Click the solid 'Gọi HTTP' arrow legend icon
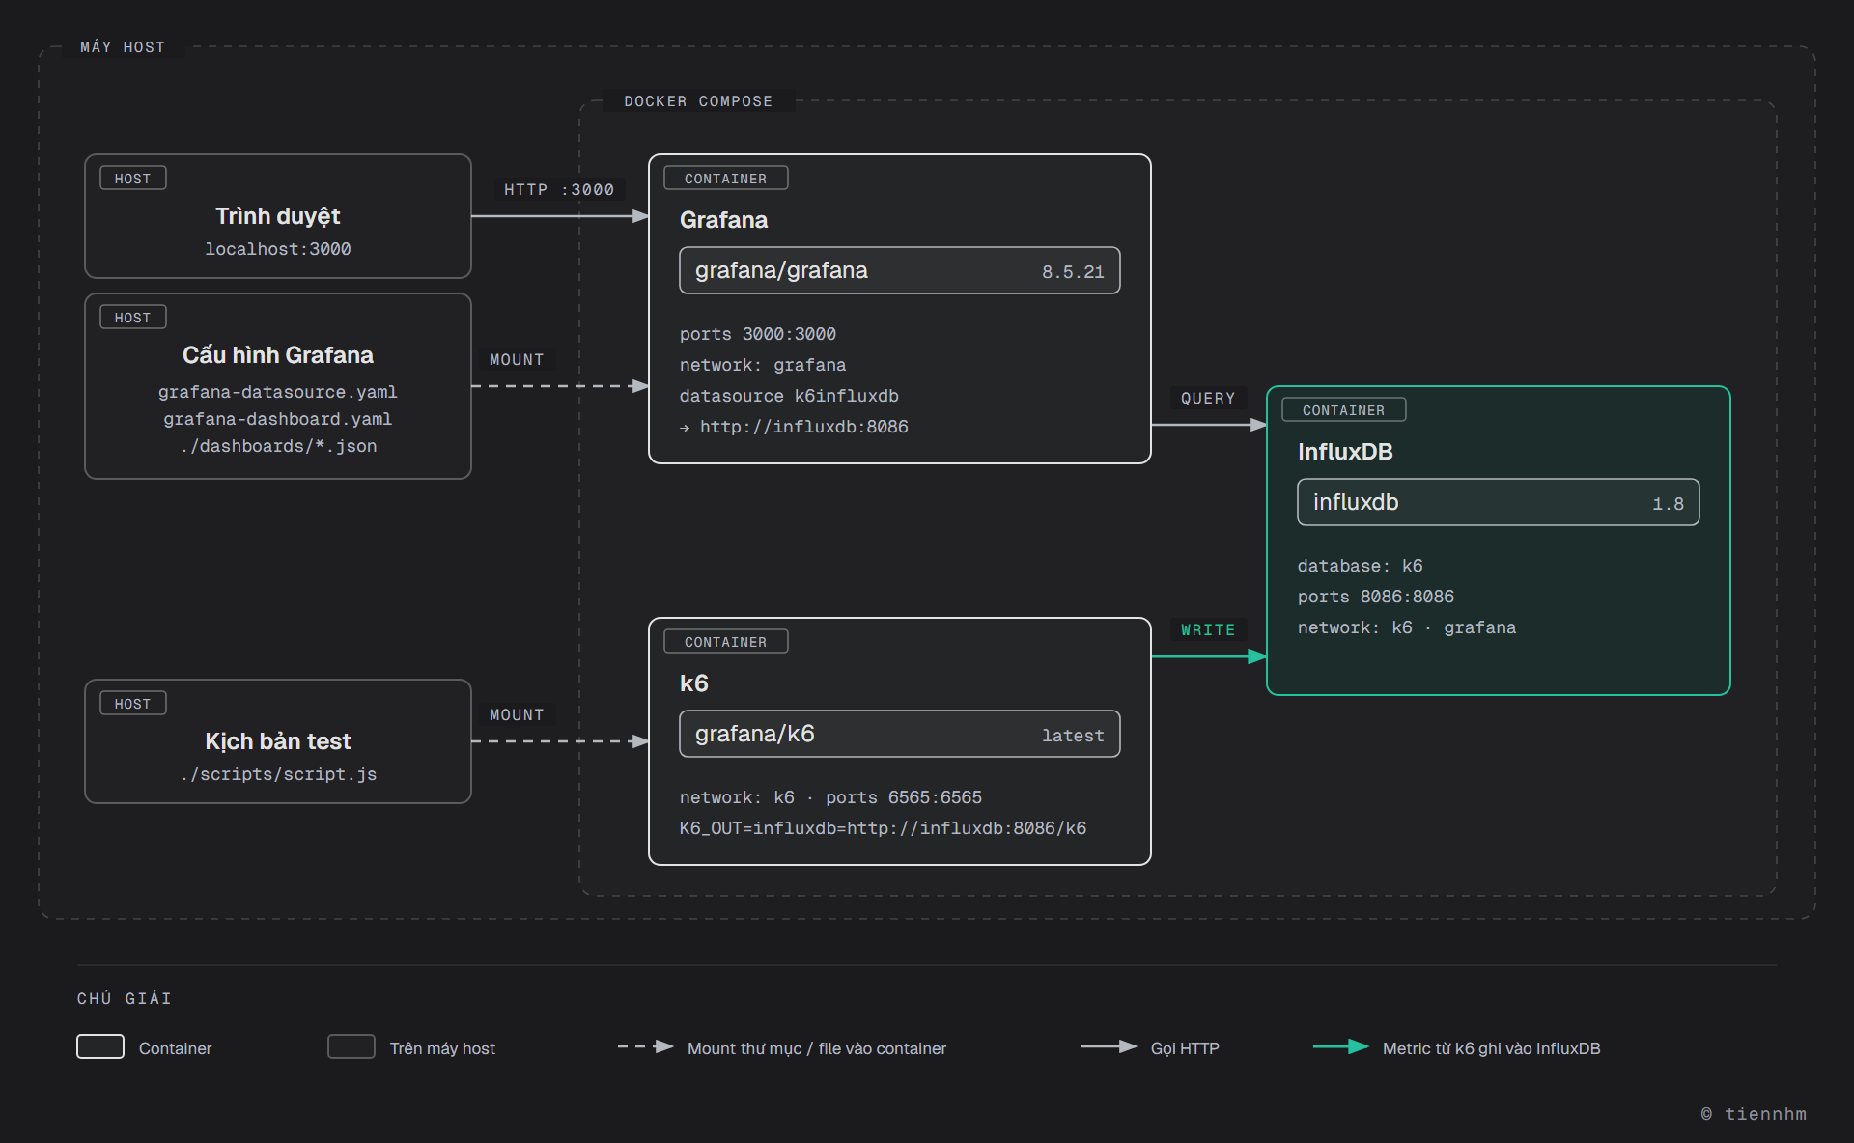Screen dimensions: 1854x1143 coord(1109,1046)
